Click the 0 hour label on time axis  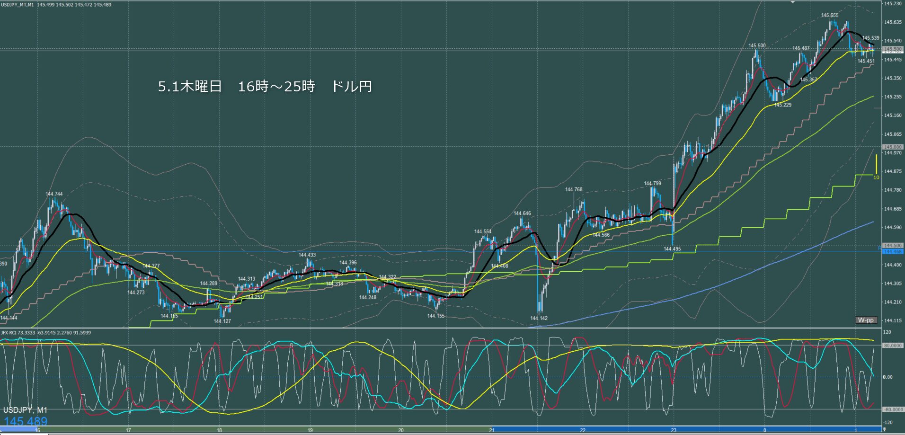[764, 430]
